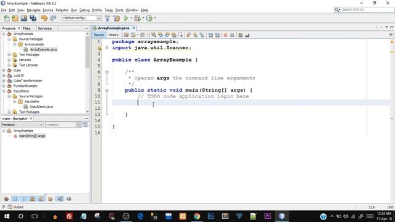Screen dimensions: 395x222
Task: Click the Redo toolbar icon
Action: point(53,18)
